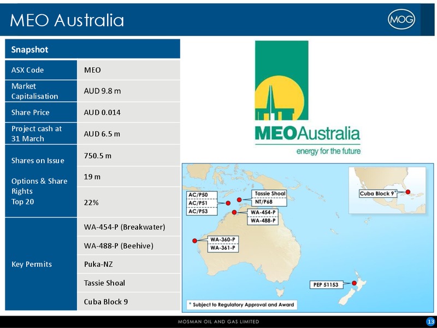The image size is (437, 328).
Task: Click the 'WA-488-P' map label
Action: click(x=263, y=221)
